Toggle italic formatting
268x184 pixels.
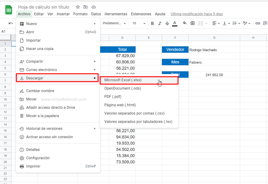tap(159, 23)
